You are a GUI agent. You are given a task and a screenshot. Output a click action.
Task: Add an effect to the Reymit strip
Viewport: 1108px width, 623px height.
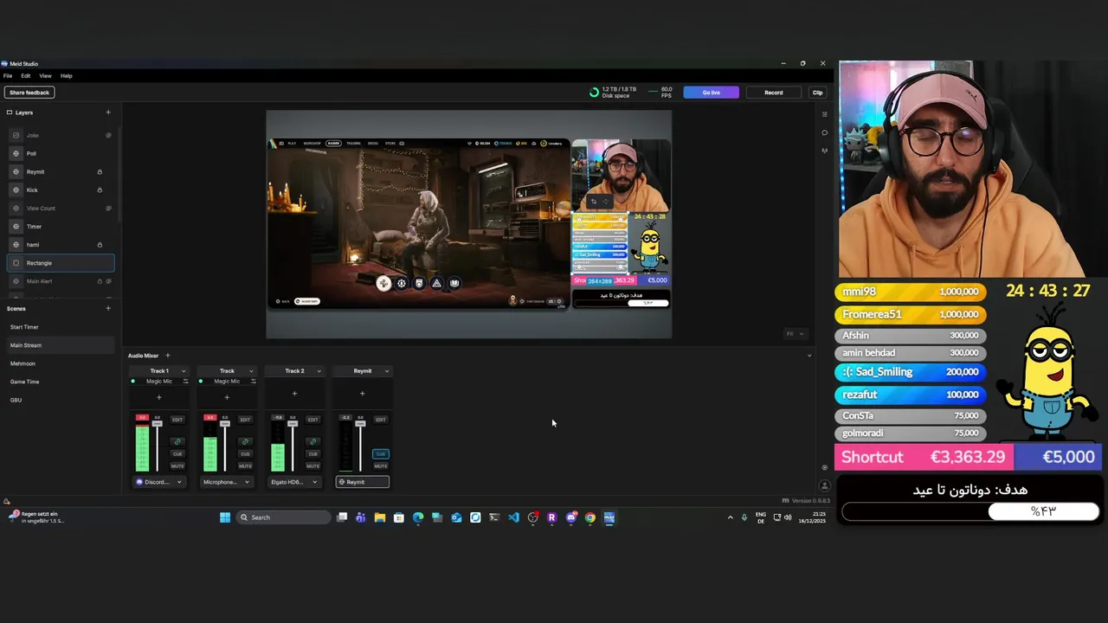[362, 394]
